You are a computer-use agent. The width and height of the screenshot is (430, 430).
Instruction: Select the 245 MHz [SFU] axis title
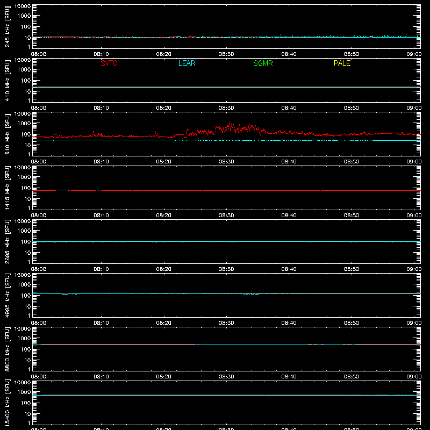[7, 27]
